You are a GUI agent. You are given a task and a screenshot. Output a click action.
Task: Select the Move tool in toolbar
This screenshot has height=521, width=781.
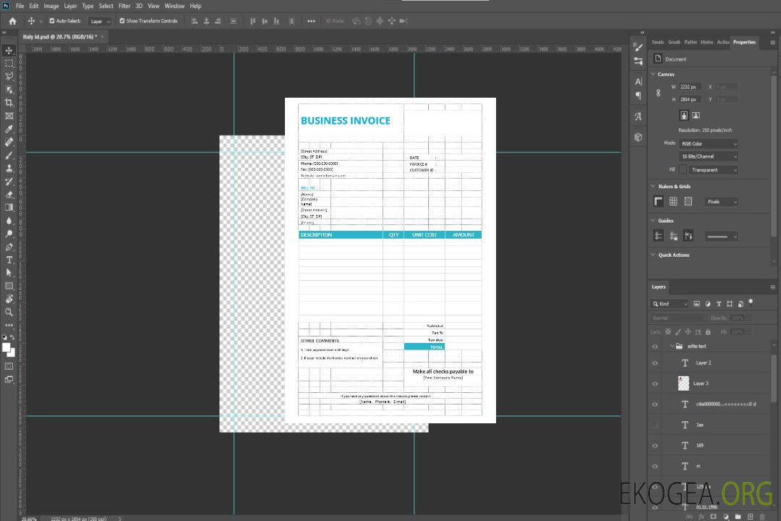click(9, 51)
